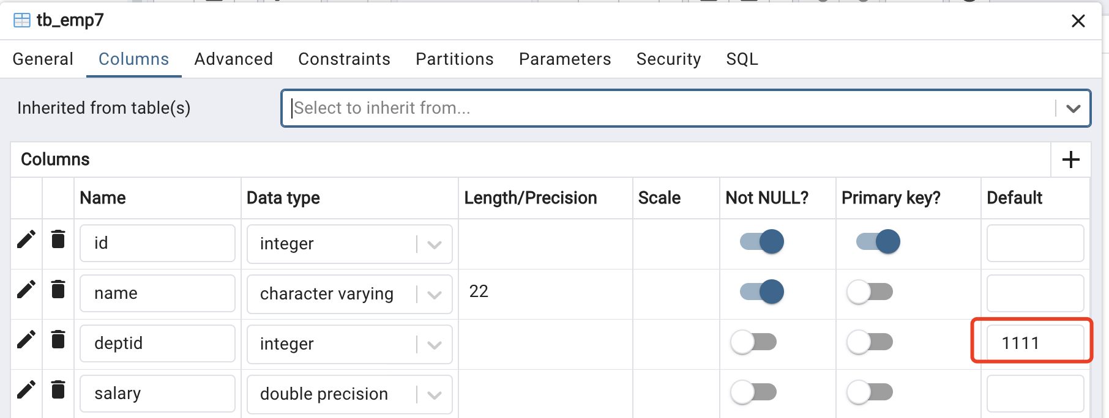Edit the name column row
The height and width of the screenshot is (418, 1109).
(26, 290)
